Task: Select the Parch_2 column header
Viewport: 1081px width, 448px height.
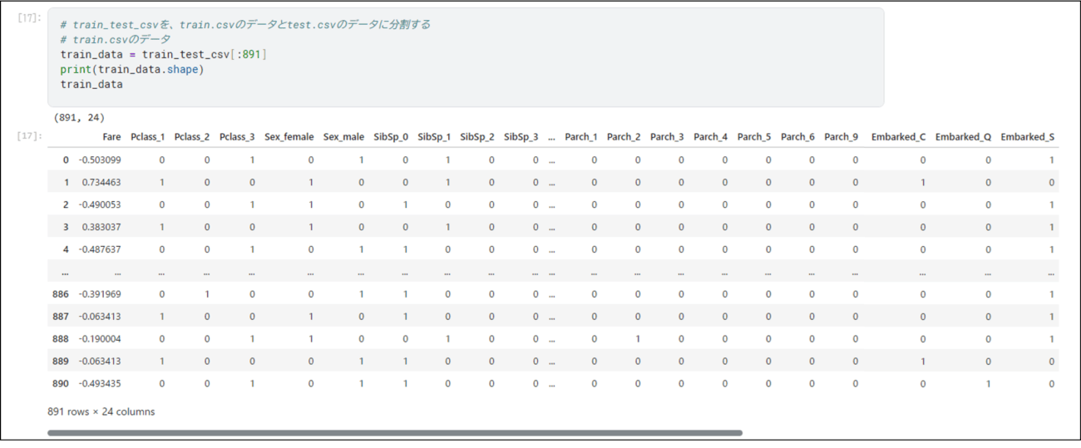Action: (x=624, y=137)
